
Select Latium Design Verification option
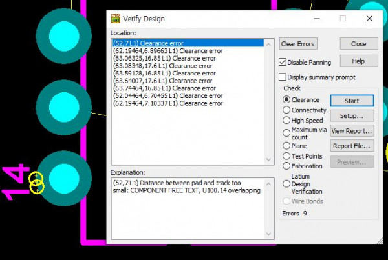click(286, 184)
